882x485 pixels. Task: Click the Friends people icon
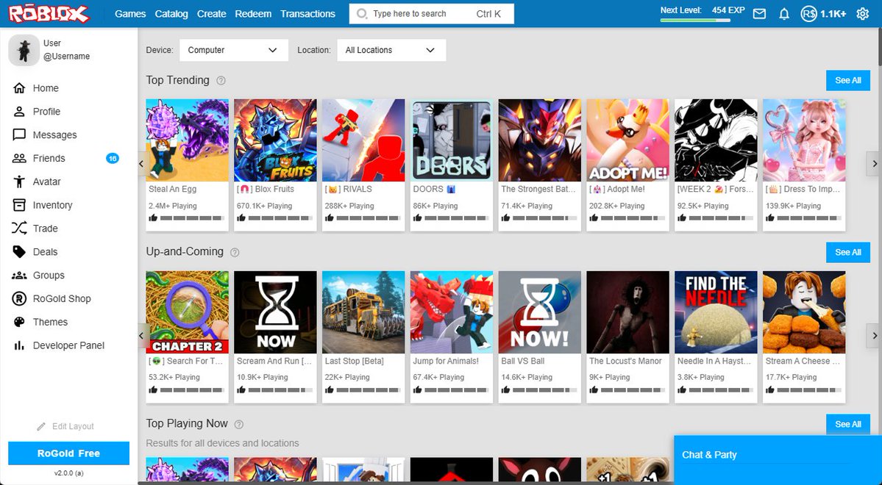(x=19, y=159)
